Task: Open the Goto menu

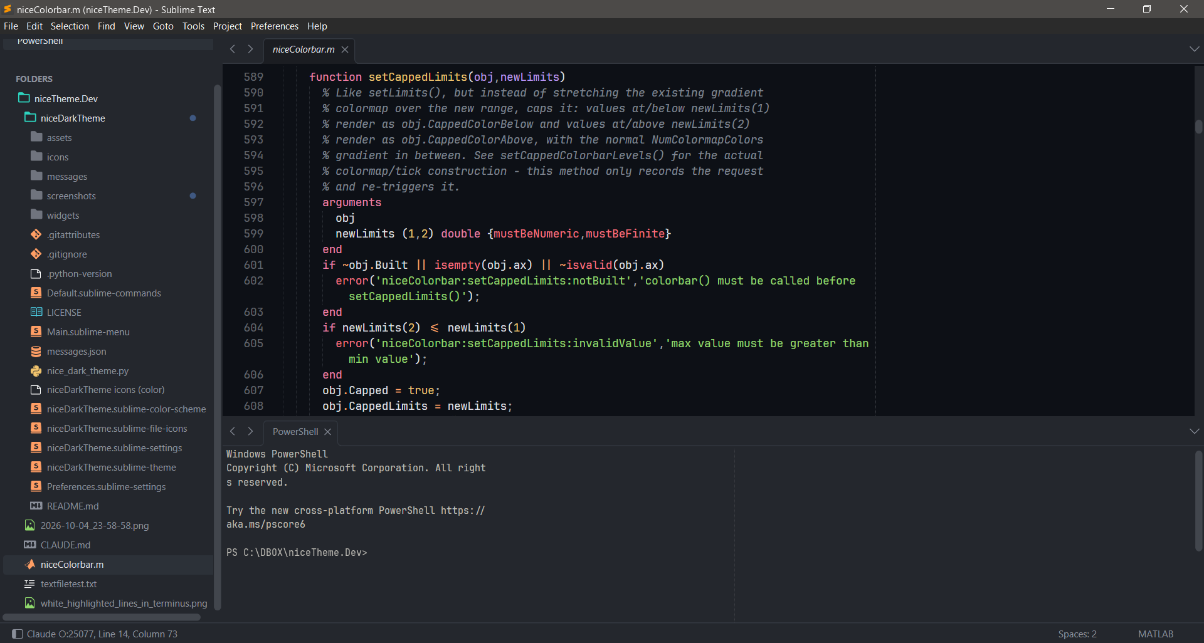Action: [163, 26]
